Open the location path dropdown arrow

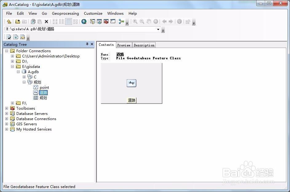click(x=158, y=29)
